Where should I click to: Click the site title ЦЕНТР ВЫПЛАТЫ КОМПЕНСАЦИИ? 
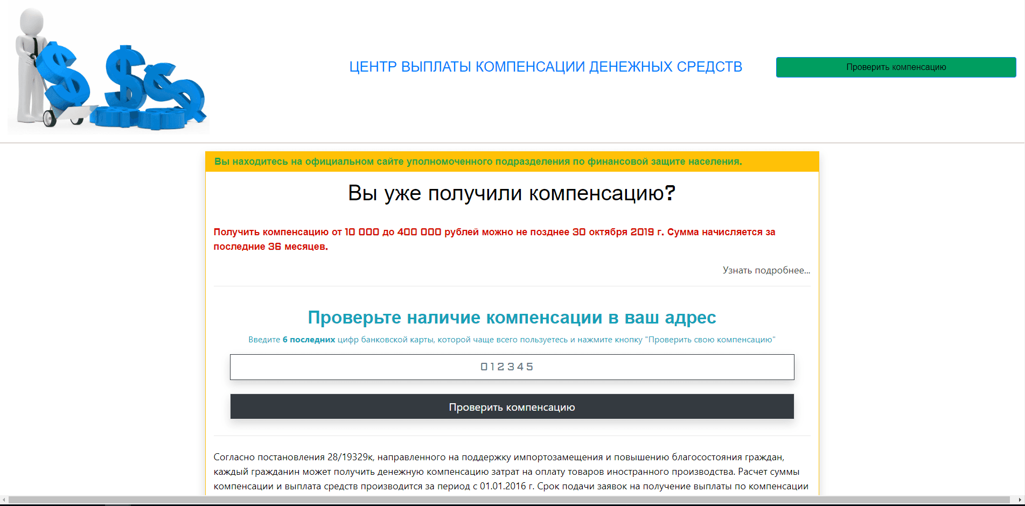click(546, 67)
